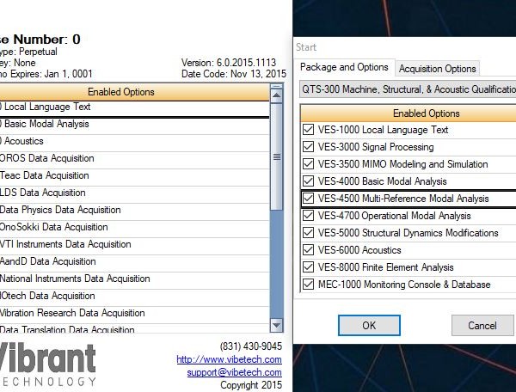This screenshot has width=516, height=392.
Task: Toggle VES-8000 Finite Element Analysis checkbox
Action: [309, 267]
